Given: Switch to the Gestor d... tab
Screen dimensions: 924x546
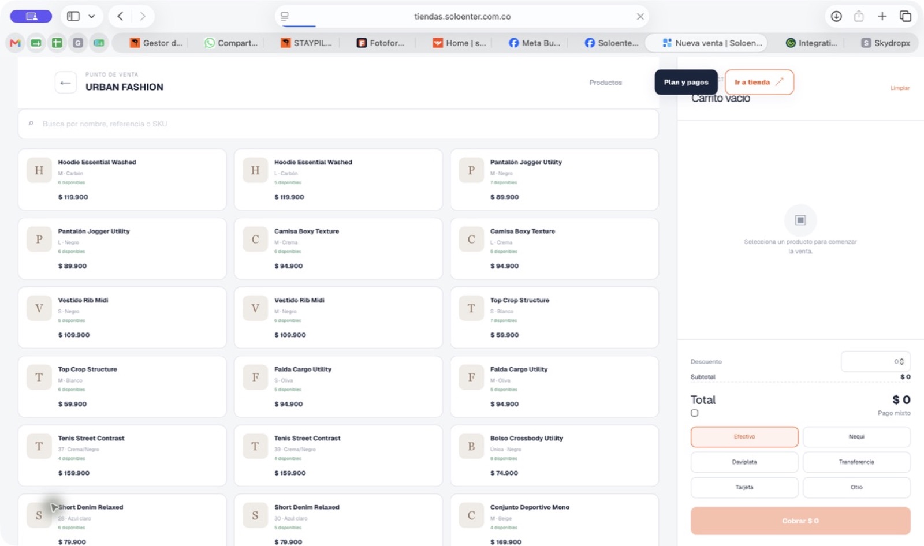Looking at the screenshot, I should click(156, 43).
